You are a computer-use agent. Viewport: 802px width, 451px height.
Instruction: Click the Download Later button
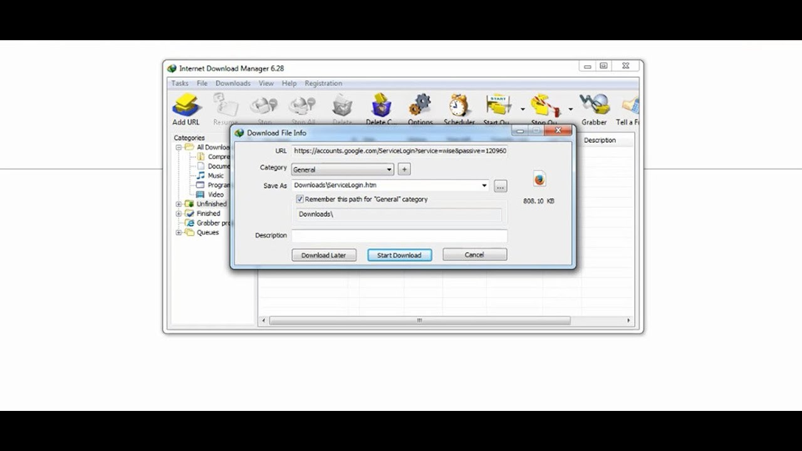click(324, 255)
